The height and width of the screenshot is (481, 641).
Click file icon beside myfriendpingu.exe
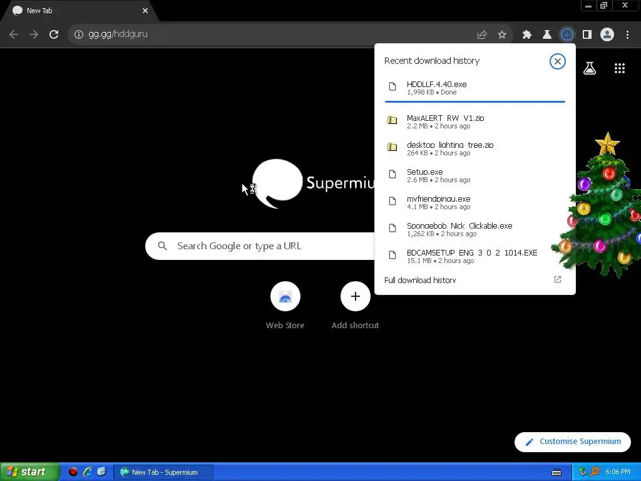pos(392,201)
